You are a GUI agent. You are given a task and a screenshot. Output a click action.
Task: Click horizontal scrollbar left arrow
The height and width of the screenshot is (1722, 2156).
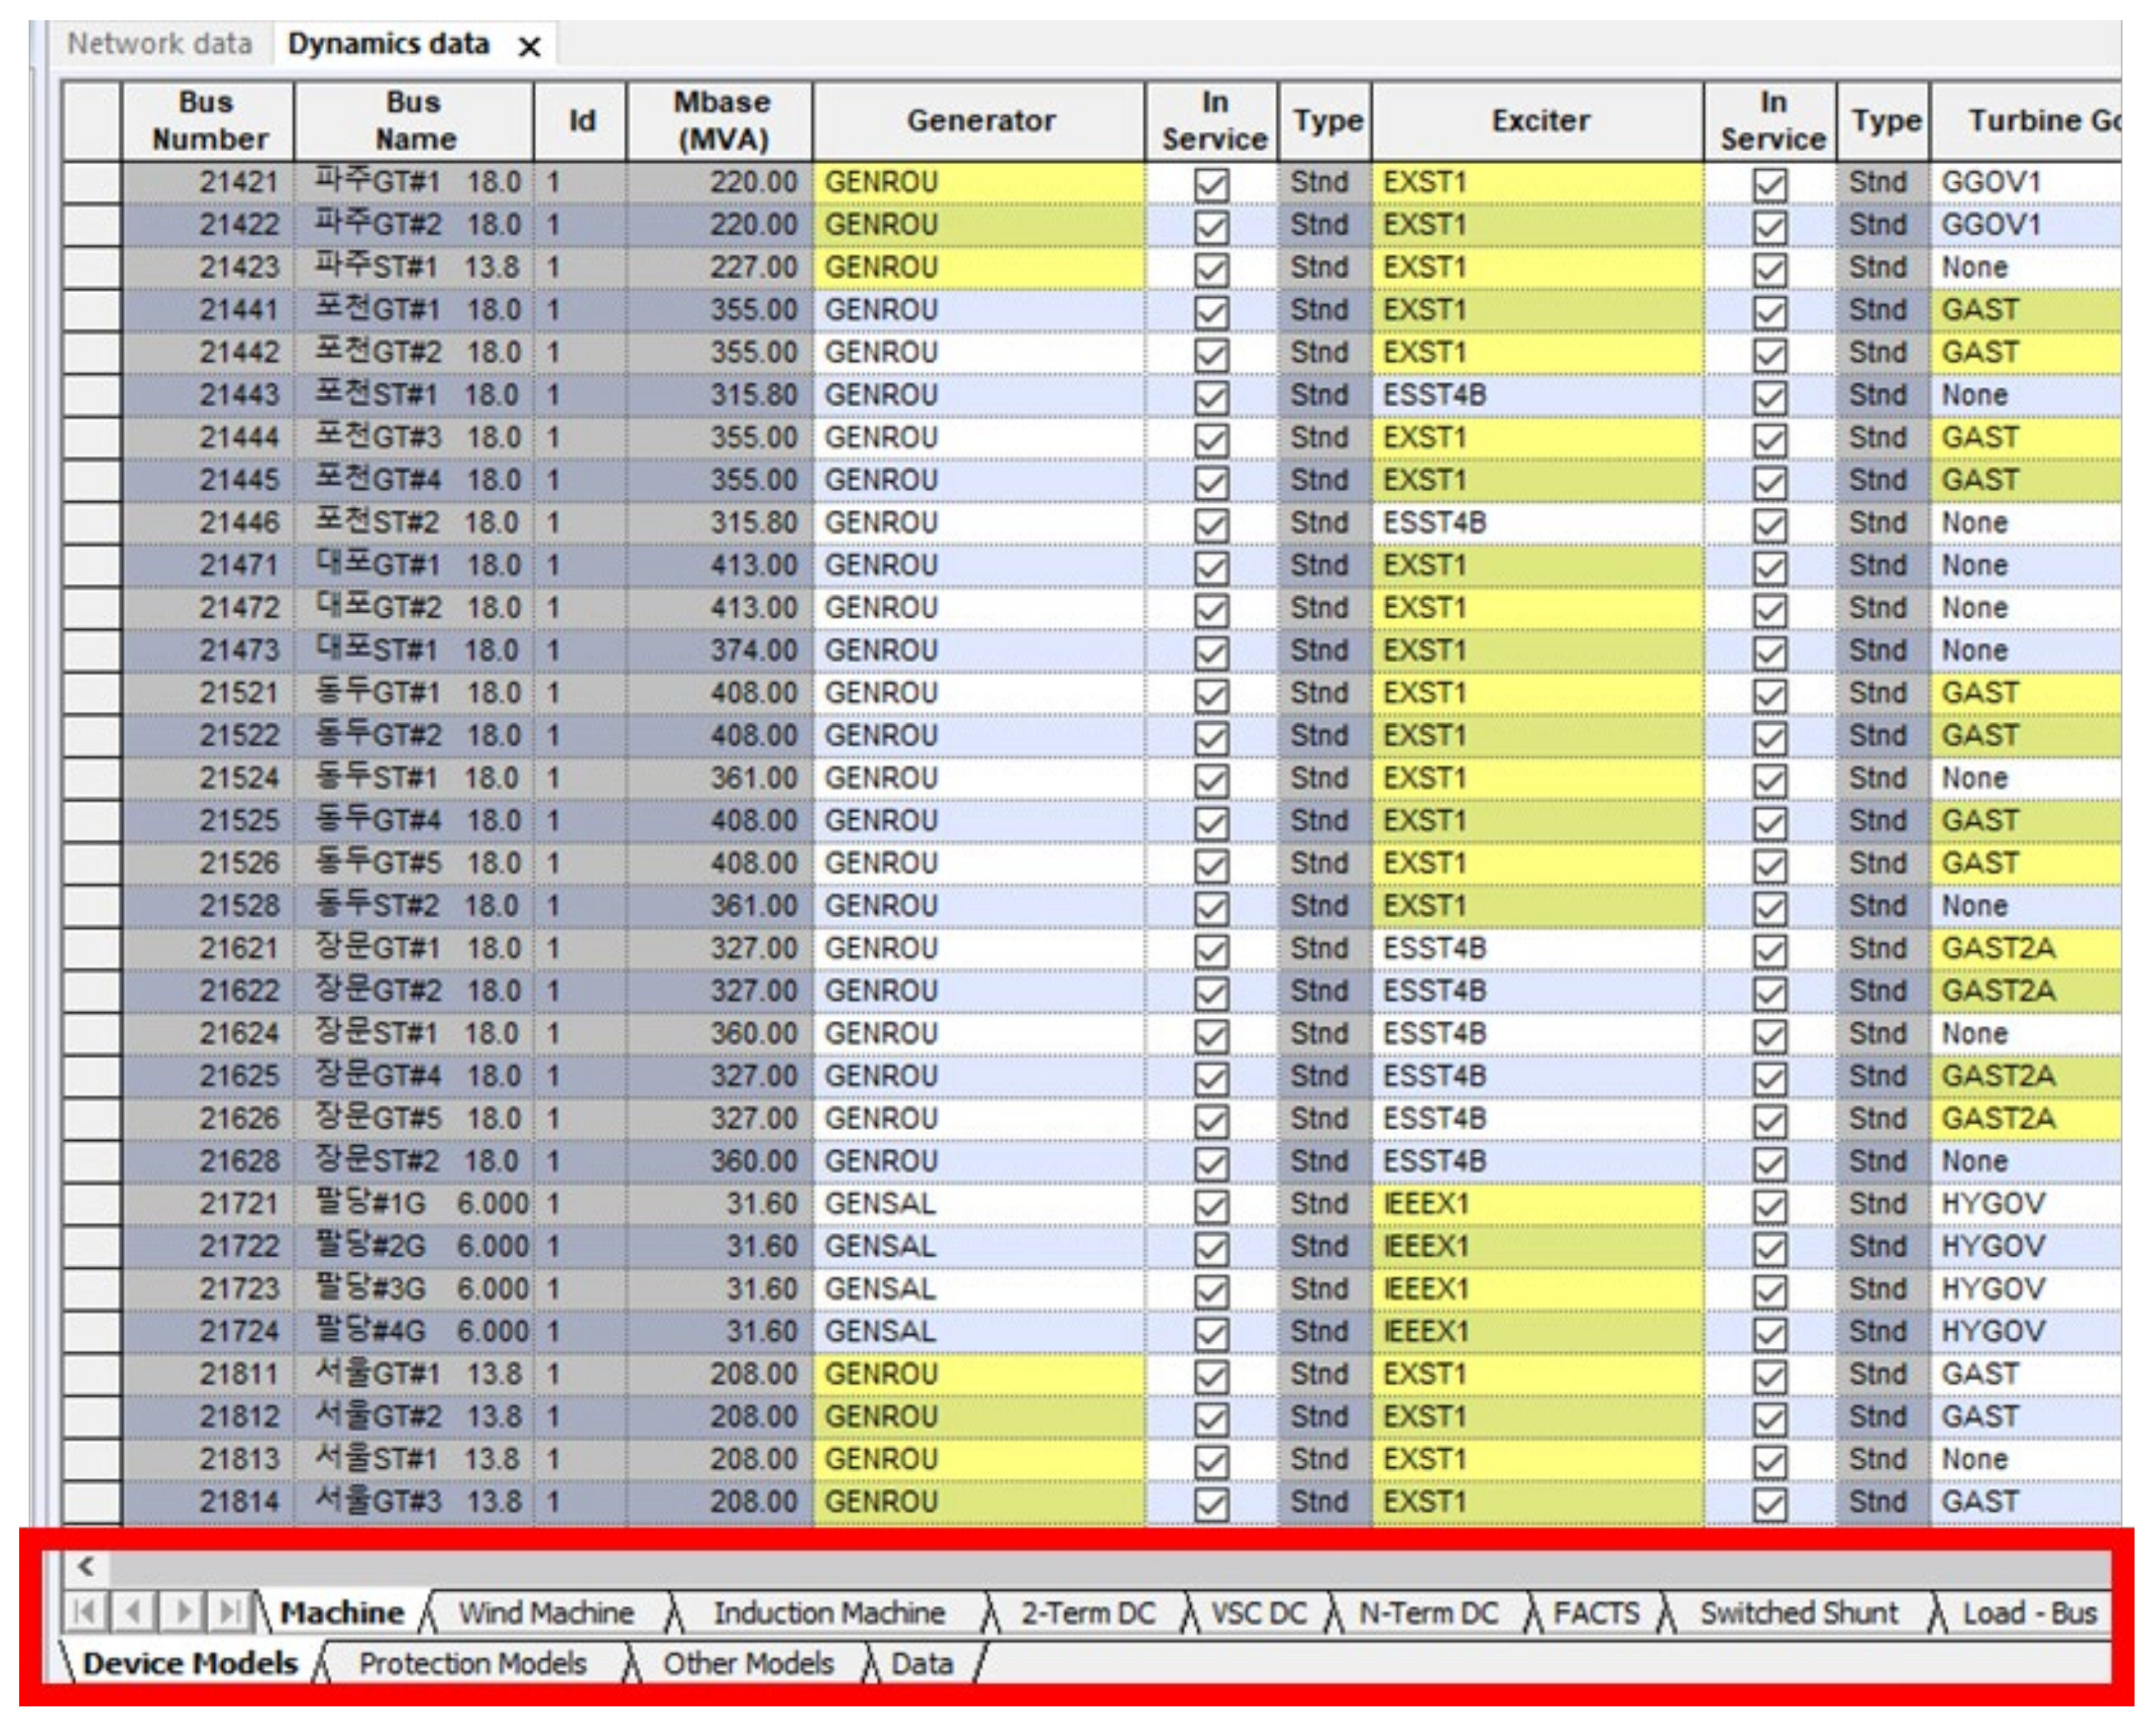(87, 1566)
